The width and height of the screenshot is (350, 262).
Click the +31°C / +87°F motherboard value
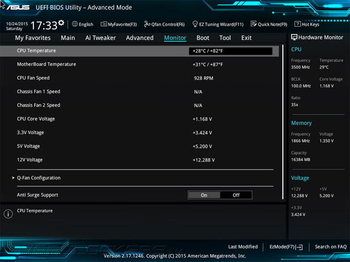pyautogui.click(x=208, y=65)
